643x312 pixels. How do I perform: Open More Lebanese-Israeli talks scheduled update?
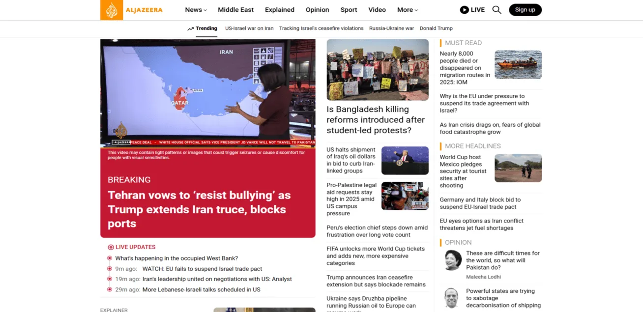tap(201, 290)
